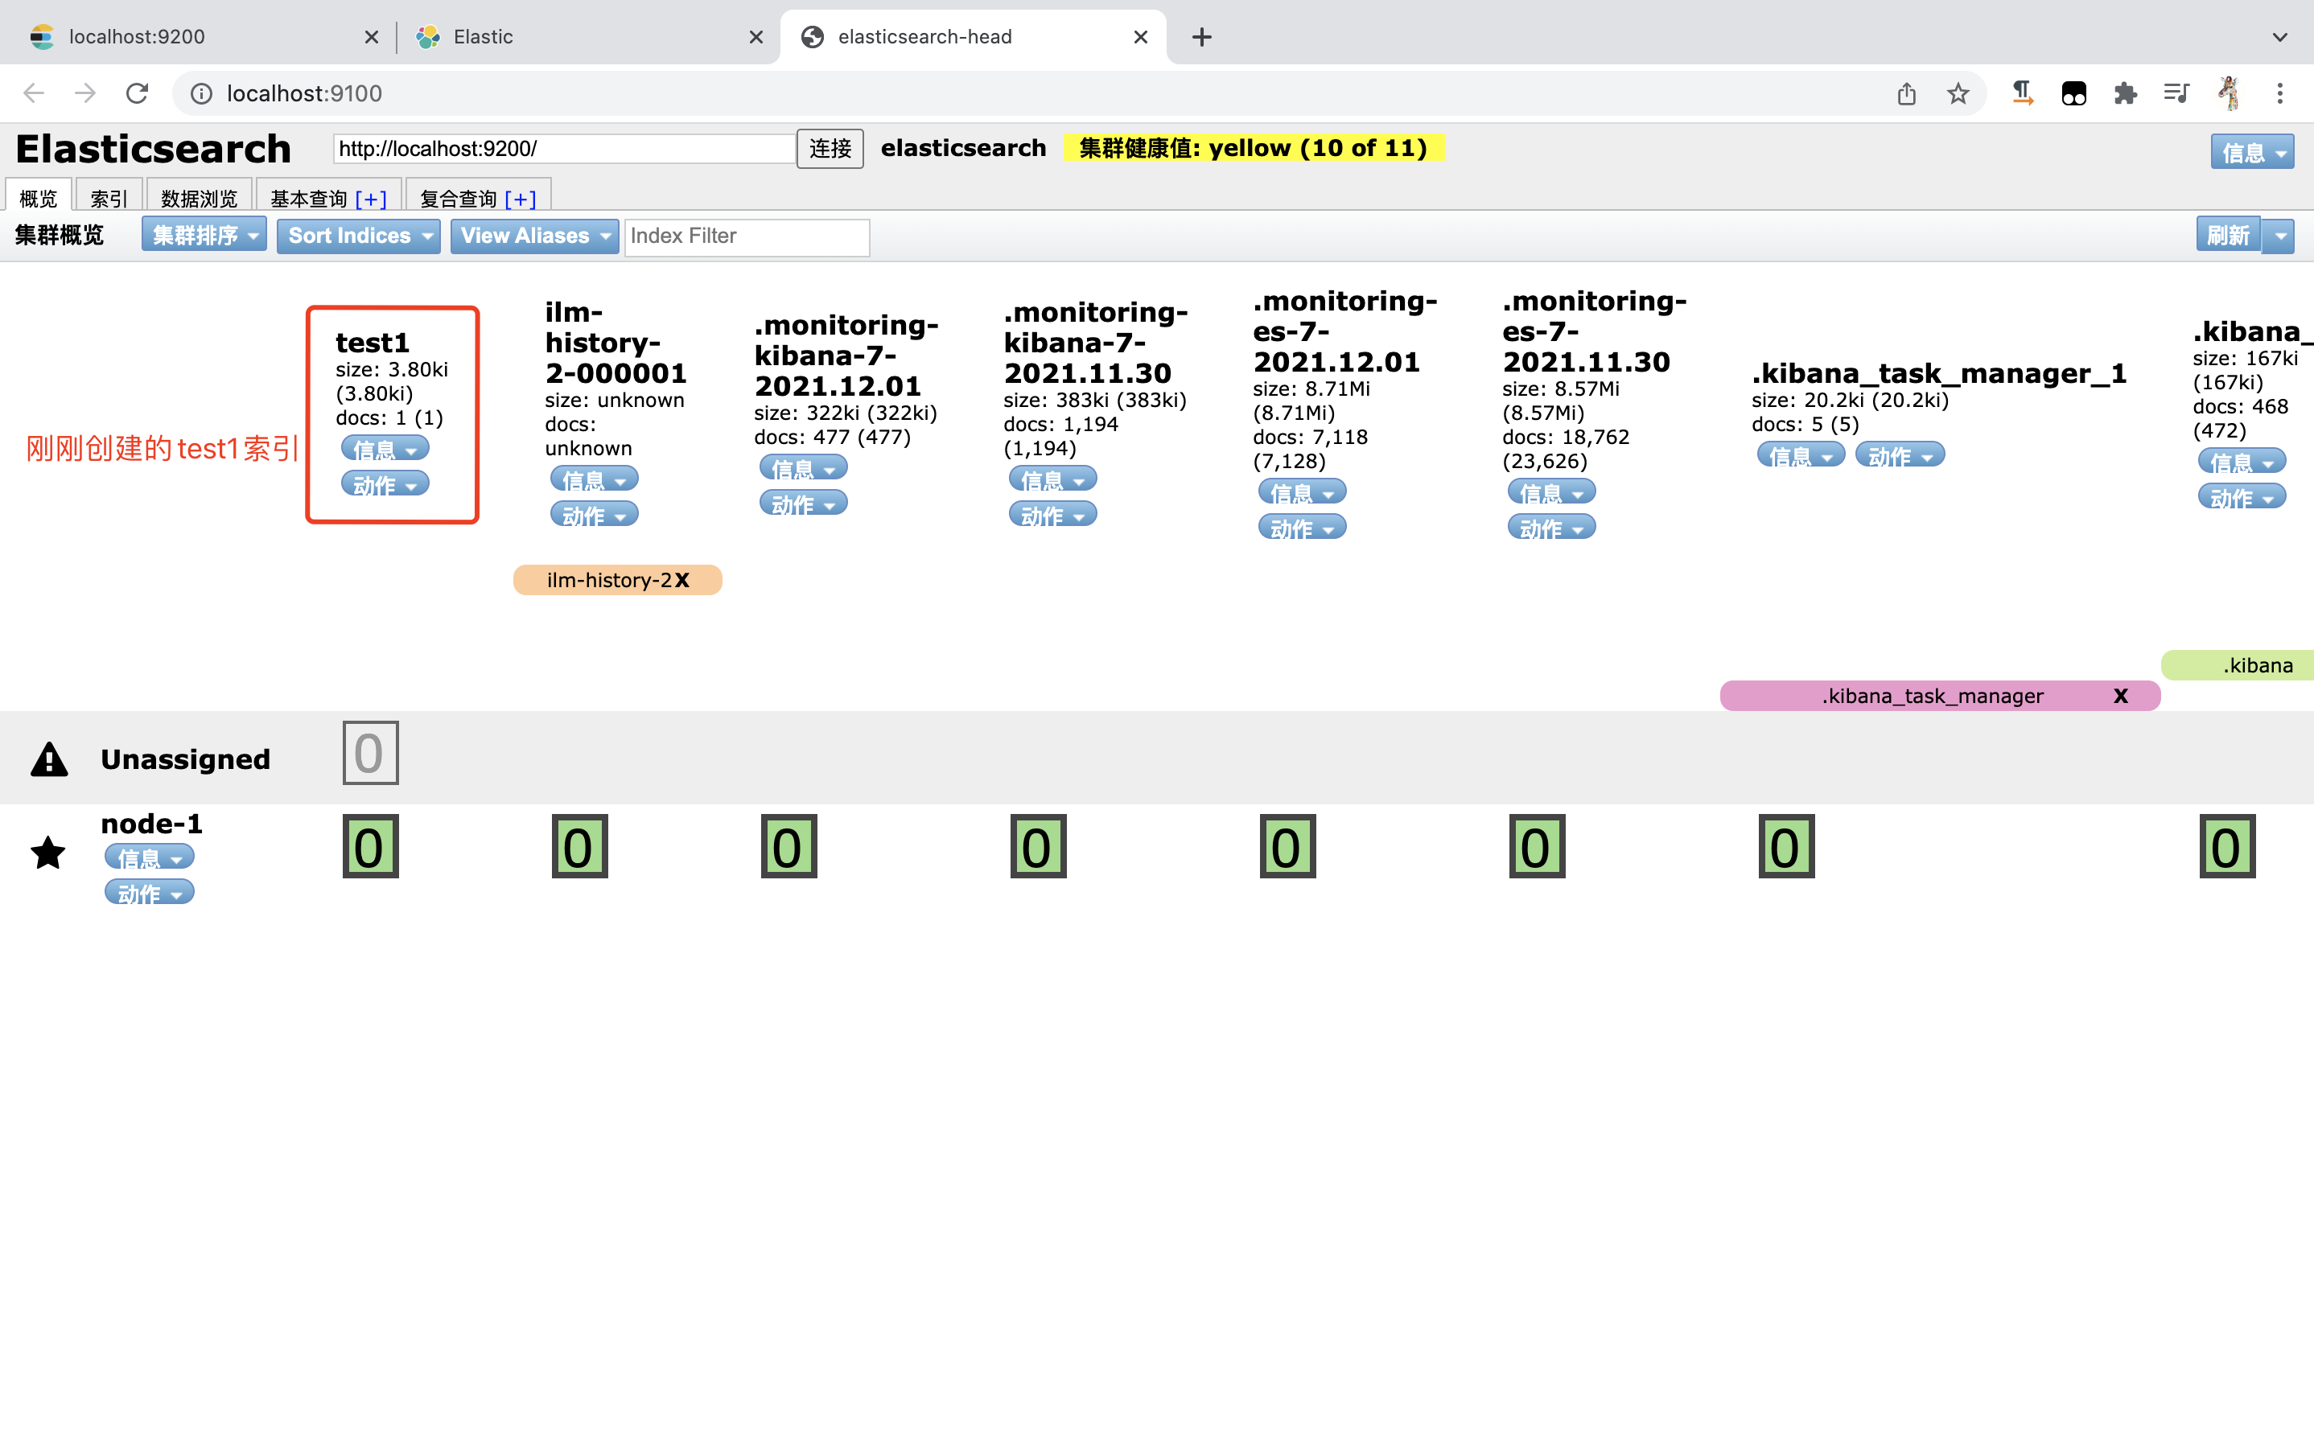The height and width of the screenshot is (1443, 2314).
Task: Open .monitoring-kibana-7-2021.11.30 信息 dropdown
Action: (x=1053, y=479)
